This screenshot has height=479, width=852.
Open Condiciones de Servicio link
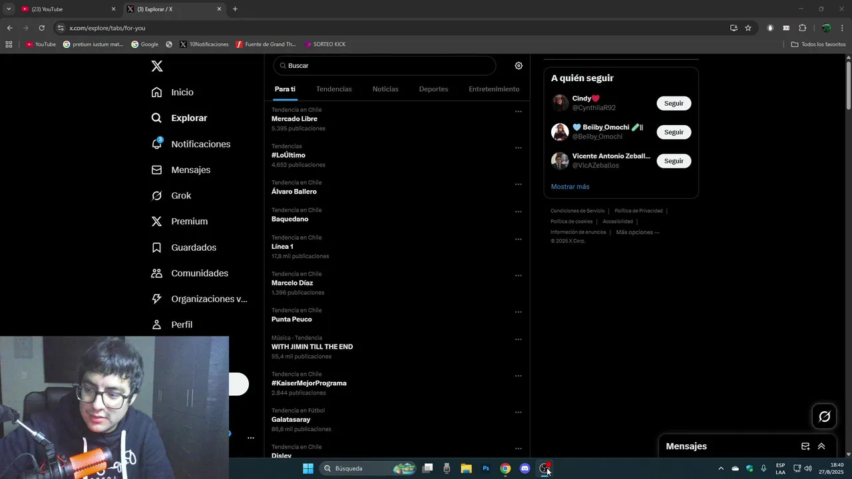pos(577,211)
